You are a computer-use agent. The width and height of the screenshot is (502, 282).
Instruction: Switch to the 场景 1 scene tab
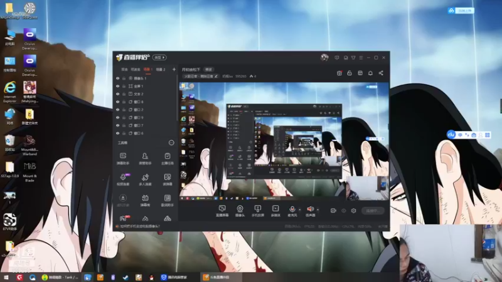pyautogui.click(x=147, y=70)
